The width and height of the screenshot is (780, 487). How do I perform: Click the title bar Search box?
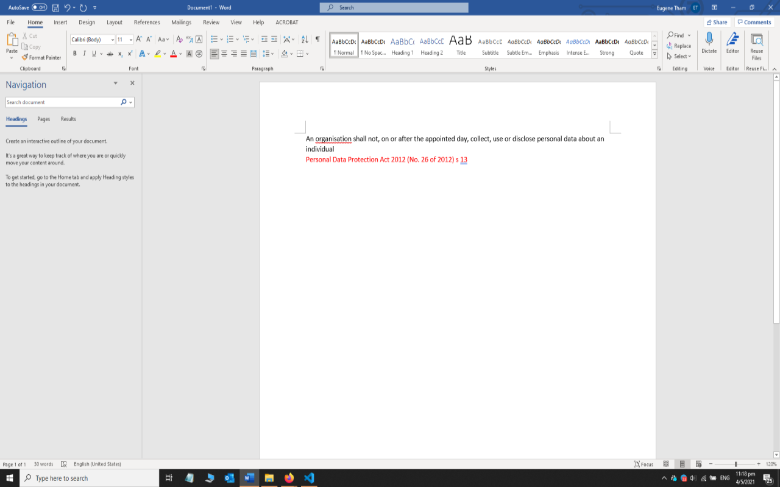point(394,7)
